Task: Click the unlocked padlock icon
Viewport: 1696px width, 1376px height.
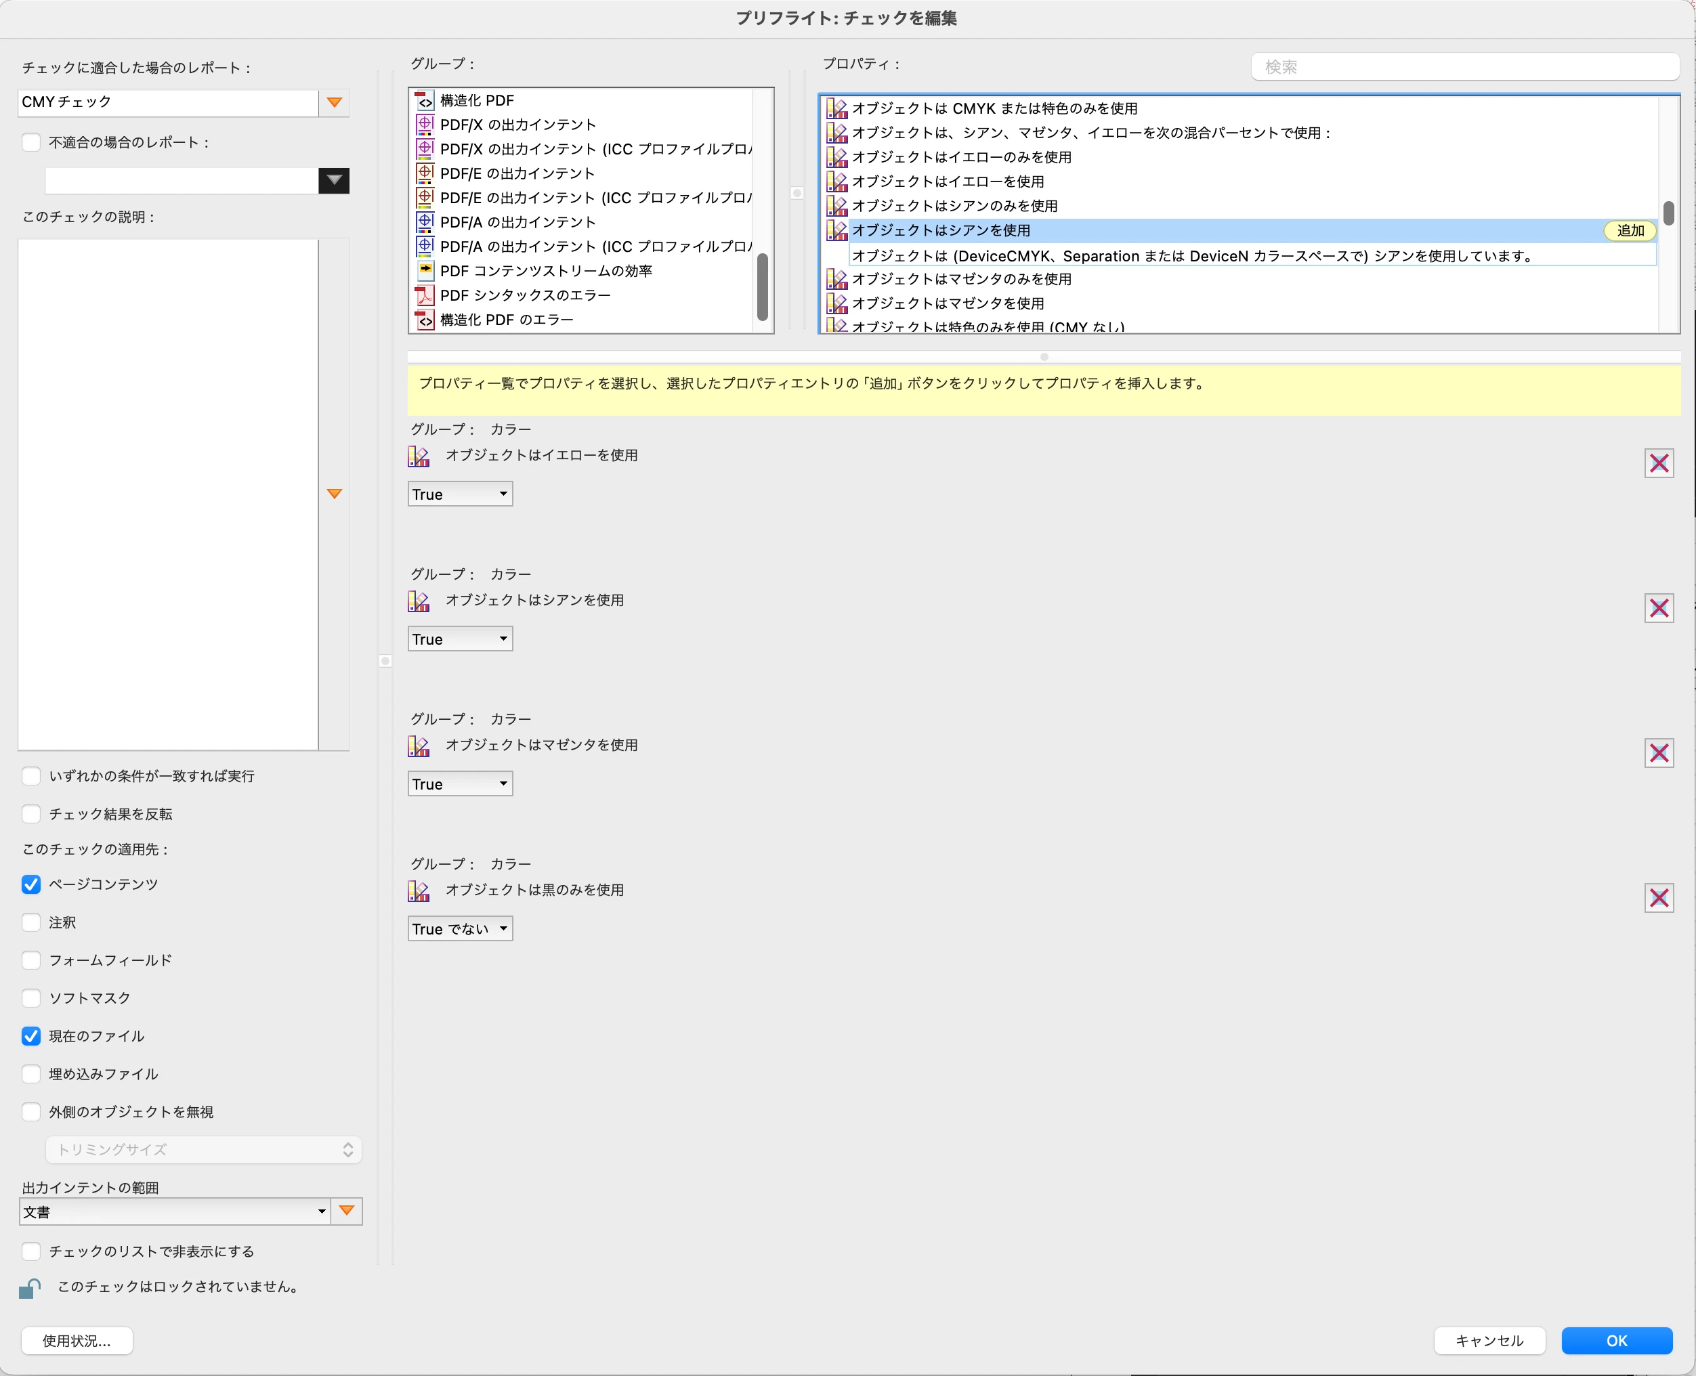Action: coord(30,1288)
